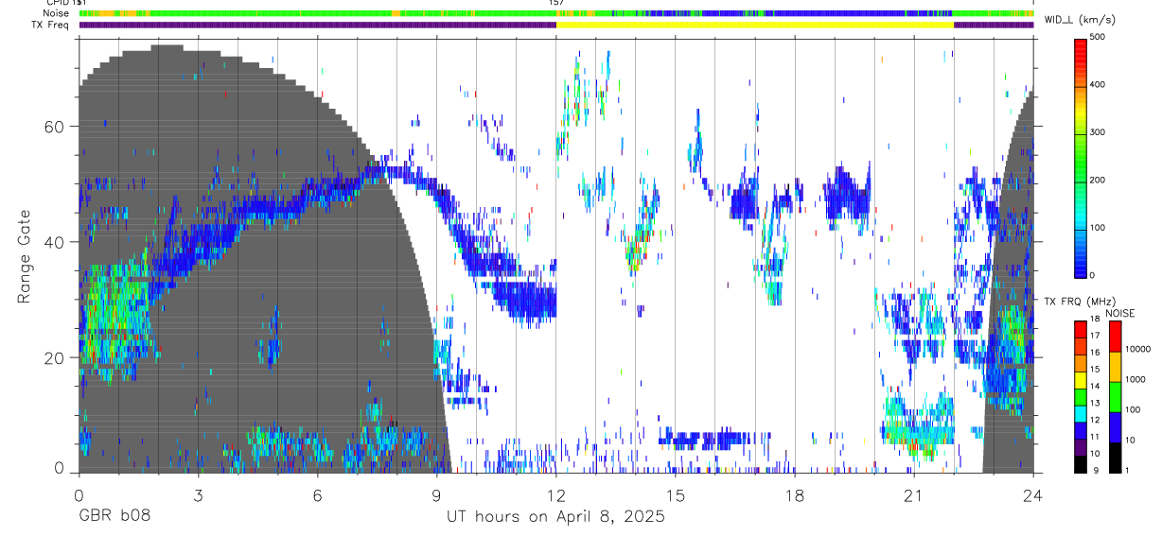Click the 12 hour tick label on time axis
This screenshot has height=536, width=1162.
click(555, 495)
